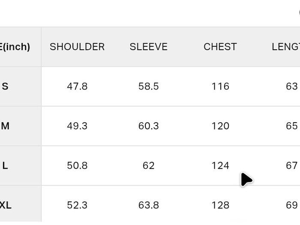This screenshot has height=225, width=300.
Task: Select chest value 124 cell
Action: pyautogui.click(x=220, y=166)
